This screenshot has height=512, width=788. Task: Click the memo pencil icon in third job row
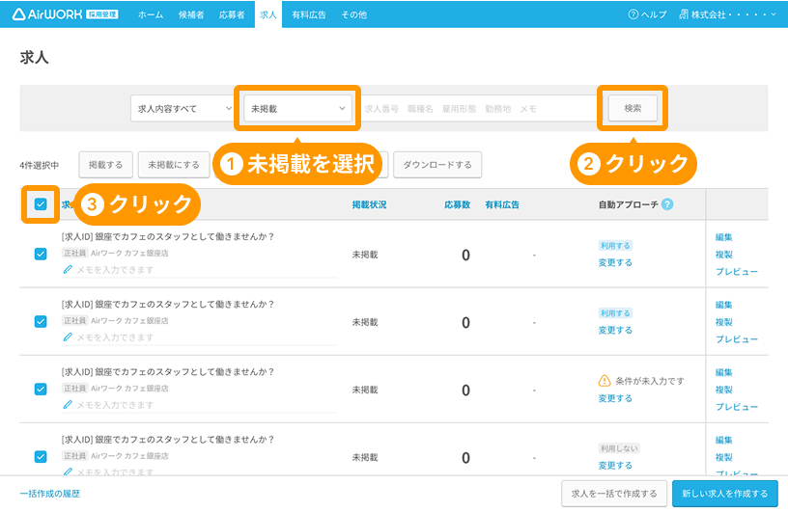point(68,405)
